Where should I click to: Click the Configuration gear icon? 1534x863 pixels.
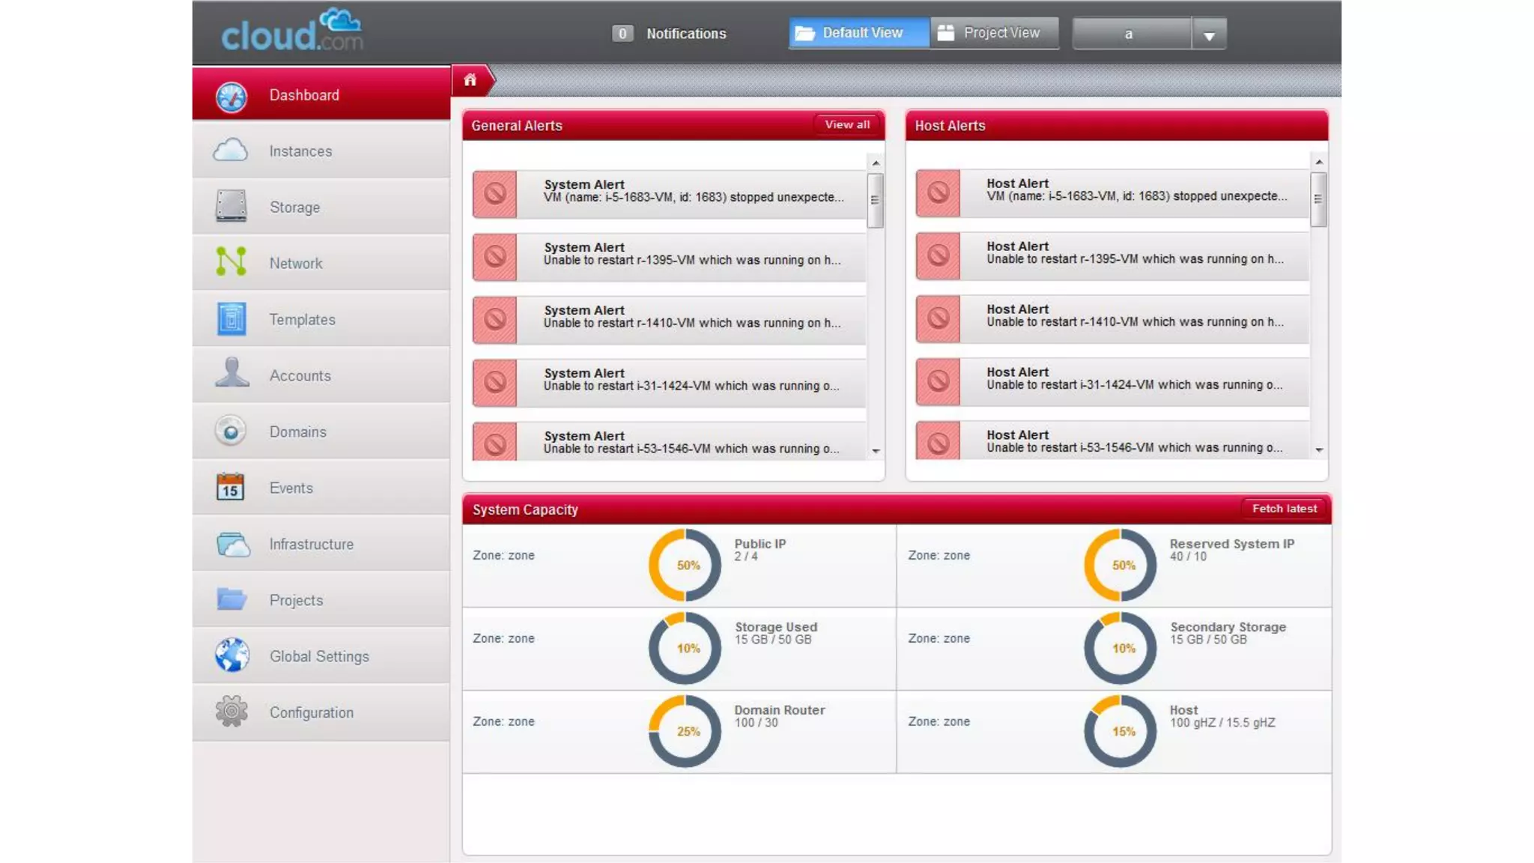point(231,712)
